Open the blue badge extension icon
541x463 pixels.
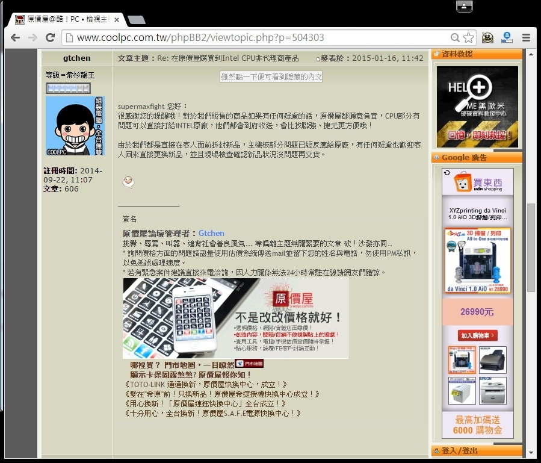pyautogui.click(x=507, y=38)
